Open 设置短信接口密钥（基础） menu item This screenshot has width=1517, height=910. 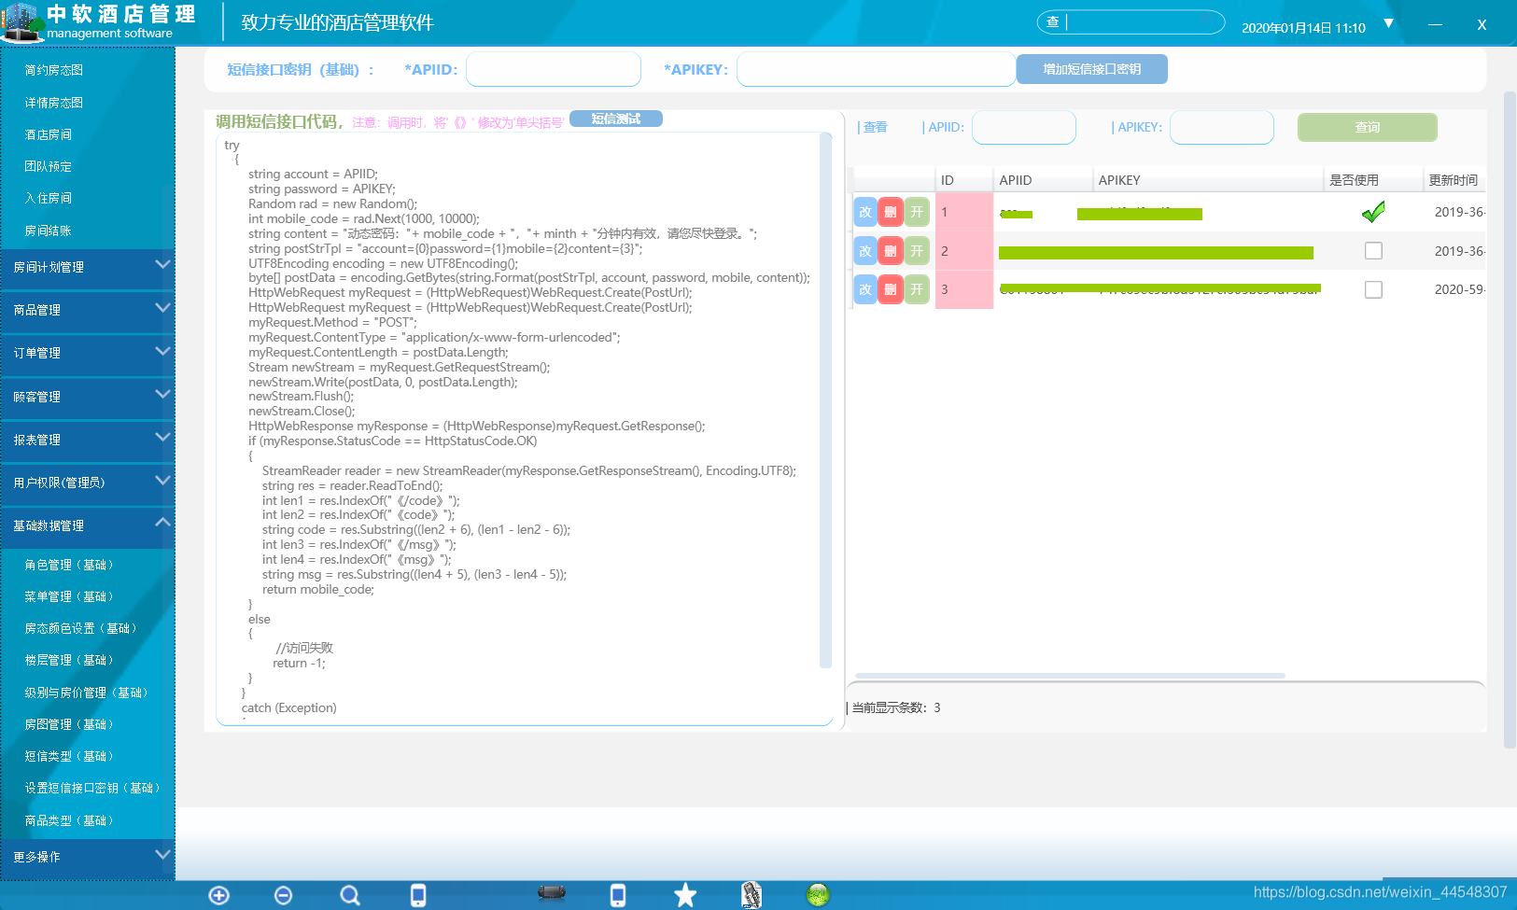[x=94, y=788]
